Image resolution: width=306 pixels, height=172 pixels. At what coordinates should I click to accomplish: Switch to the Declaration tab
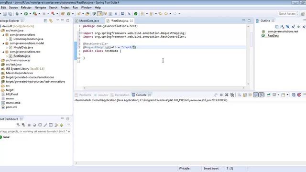(x=120, y=95)
